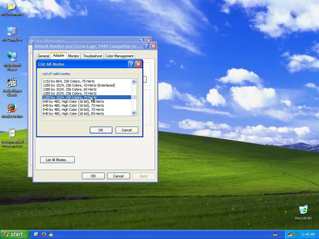Switch to the Color Management tab
This screenshot has height=239, width=319.
coord(119,56)
